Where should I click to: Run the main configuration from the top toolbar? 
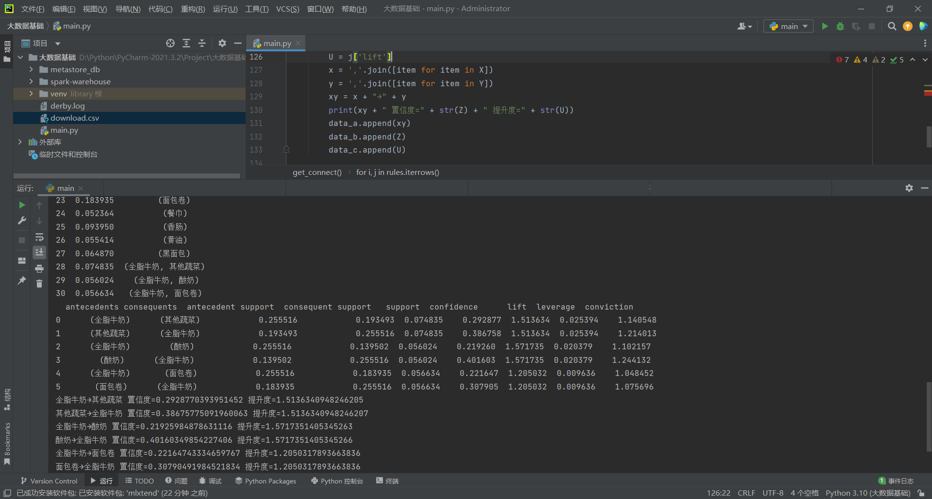[825, 26]
